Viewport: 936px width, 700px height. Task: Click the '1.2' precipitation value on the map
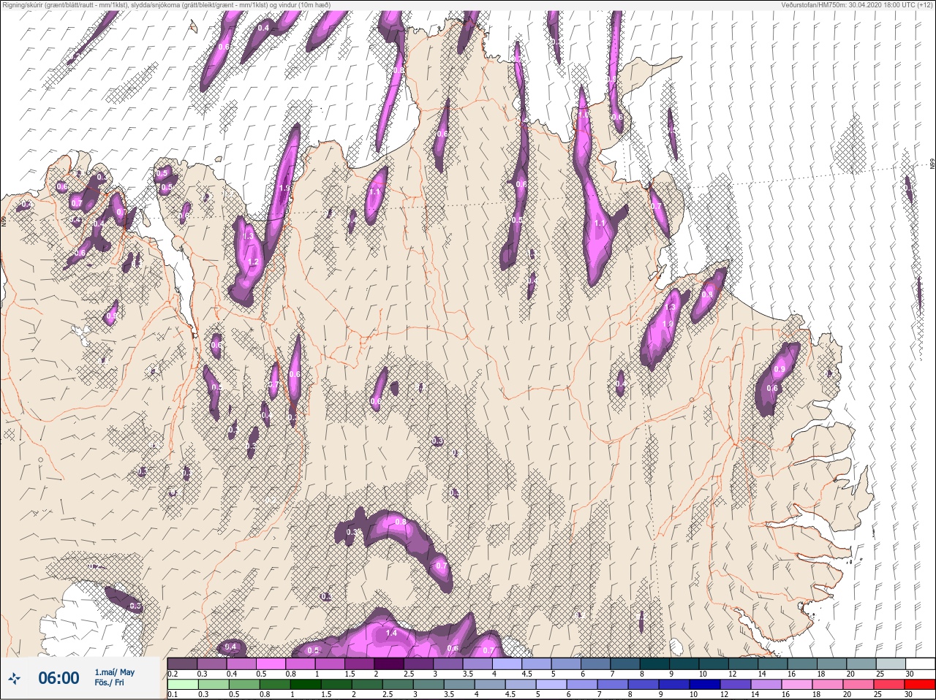pyautogui.click(x=254, y=262)
